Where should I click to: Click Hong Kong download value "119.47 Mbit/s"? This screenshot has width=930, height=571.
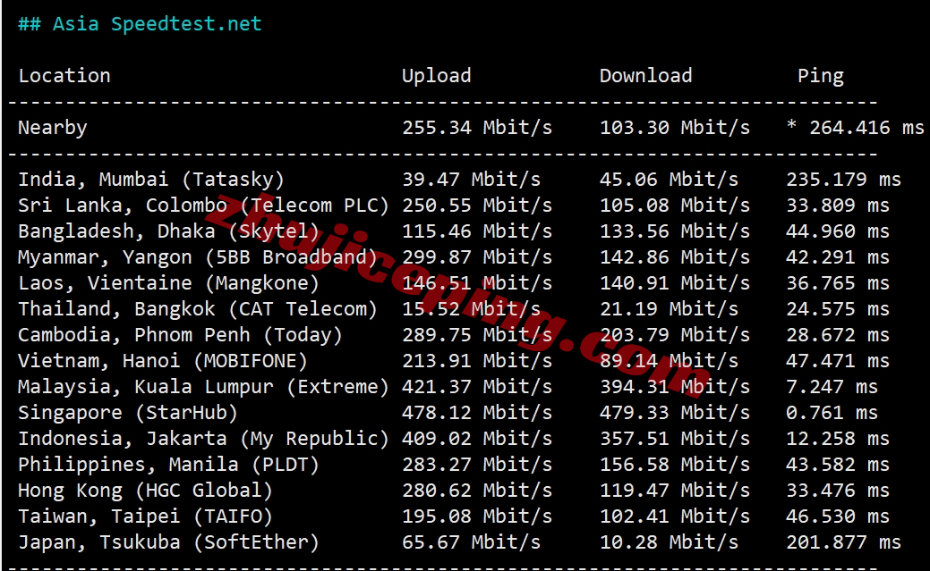tap(675, 491)
